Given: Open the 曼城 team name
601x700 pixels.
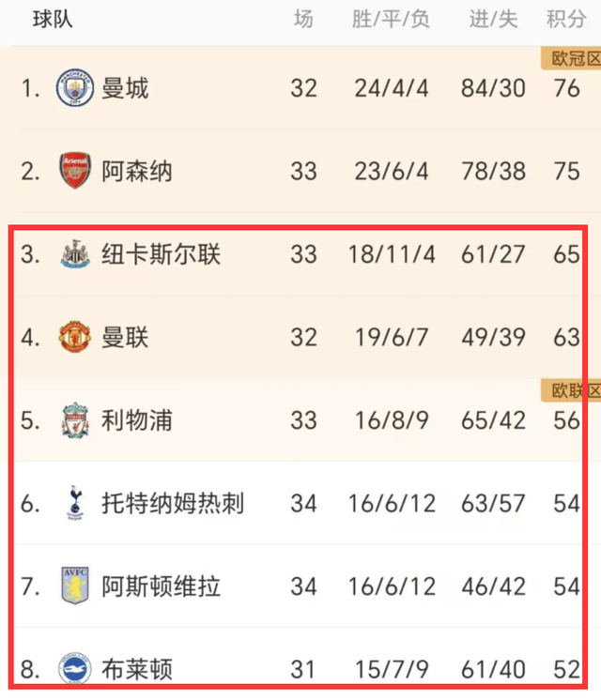Looking at the screenshot, I should pos(125,88).
